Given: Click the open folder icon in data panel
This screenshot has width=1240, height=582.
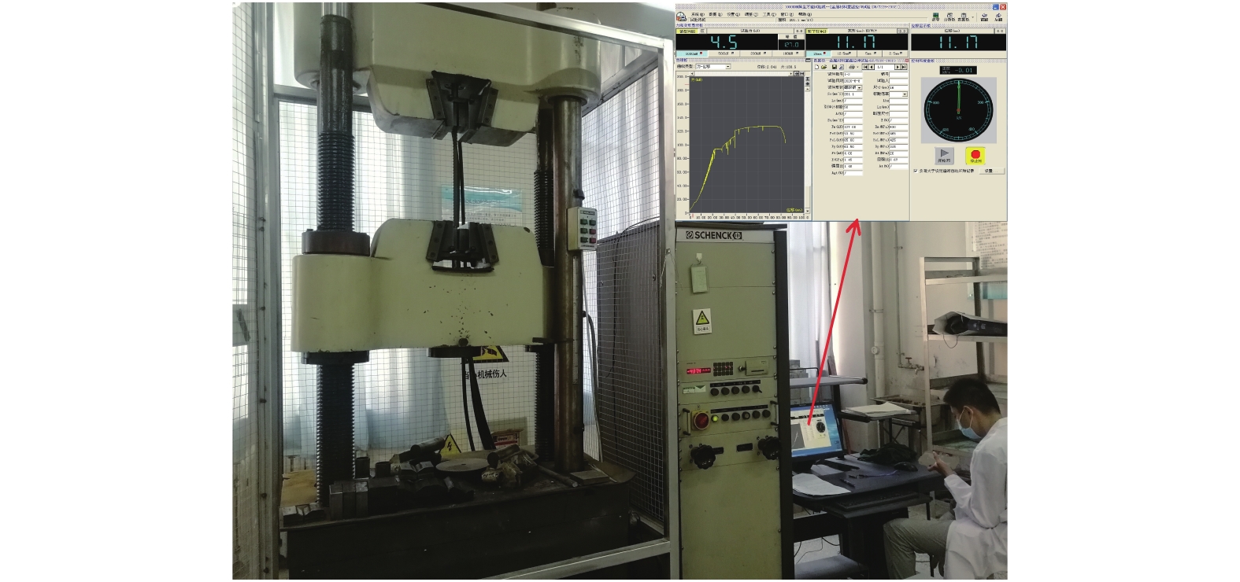Looking at the screenshot, I should (824, 68).
